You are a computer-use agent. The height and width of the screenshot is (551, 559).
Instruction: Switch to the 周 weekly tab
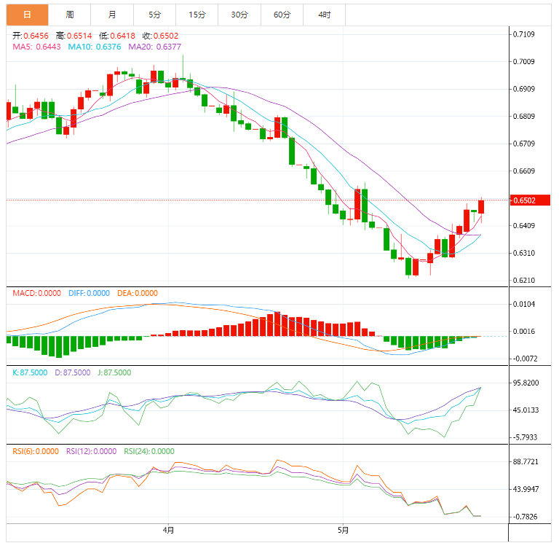(x=70, y=15)
